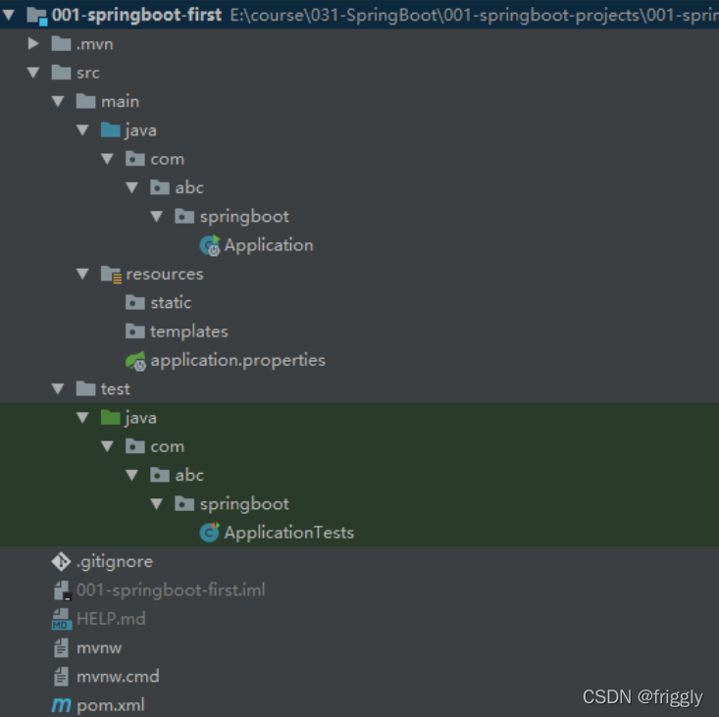Collapse the main folder arrow

click(58, 101)
